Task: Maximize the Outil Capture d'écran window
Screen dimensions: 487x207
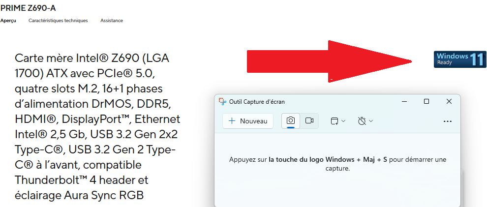Action: tap(426, 101)
